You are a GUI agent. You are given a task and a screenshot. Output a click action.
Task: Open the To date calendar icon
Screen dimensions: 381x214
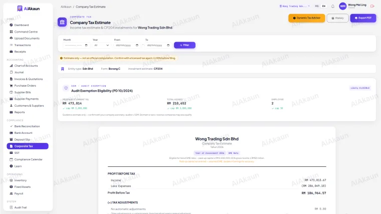point(168,45)
